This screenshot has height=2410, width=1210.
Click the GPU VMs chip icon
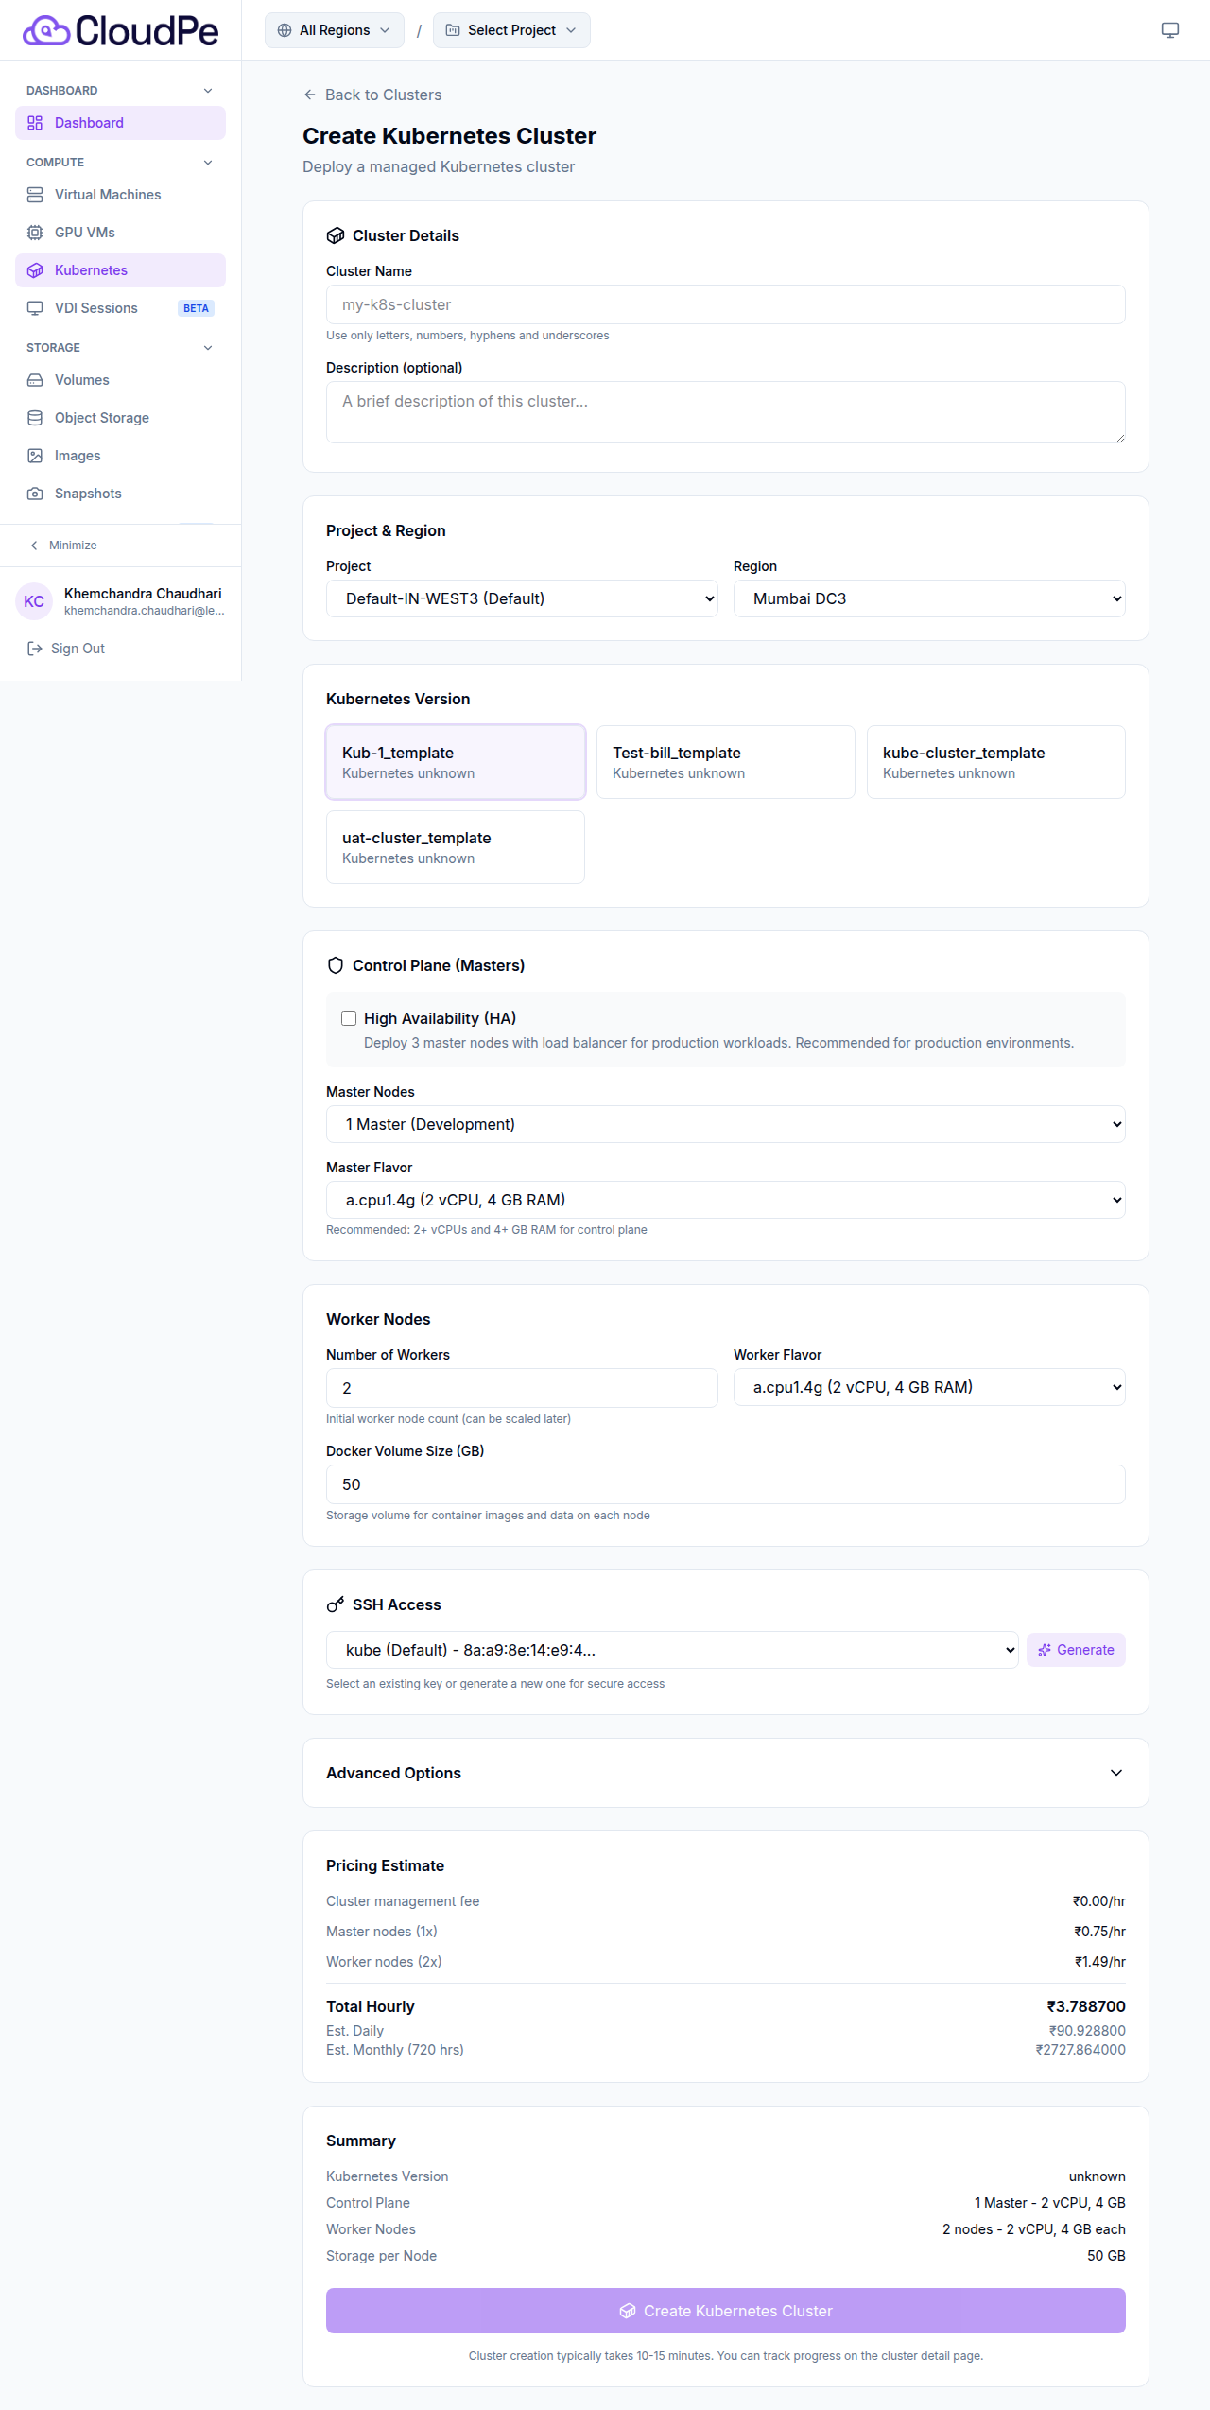pyautogui.click(x=35, y=233)
